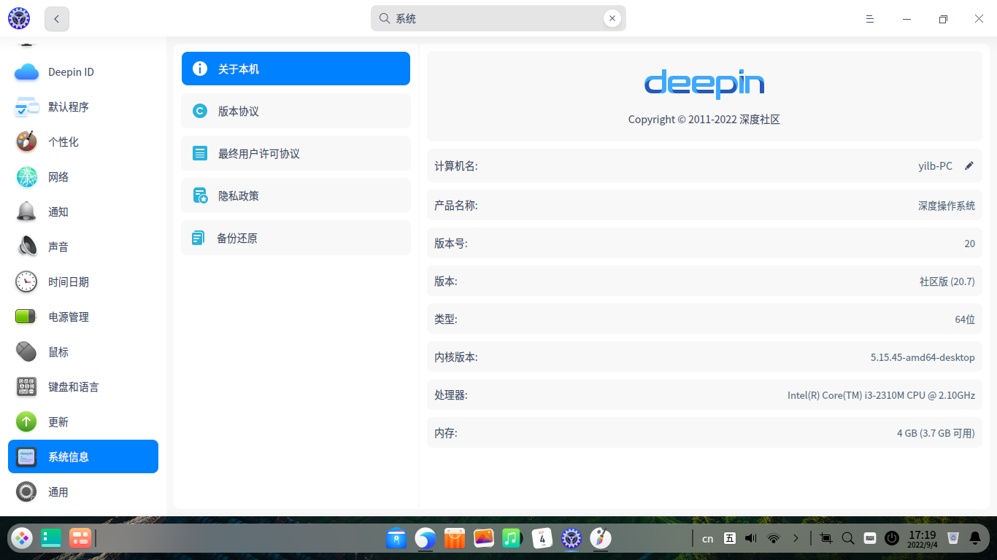
Task: Launch the Music app from the dock
Action: pyautogui.click(x=512, y=538)
